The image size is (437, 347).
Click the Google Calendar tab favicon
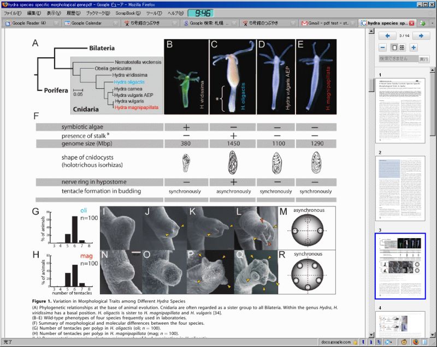pyautogui.click(x=67, y=23)
